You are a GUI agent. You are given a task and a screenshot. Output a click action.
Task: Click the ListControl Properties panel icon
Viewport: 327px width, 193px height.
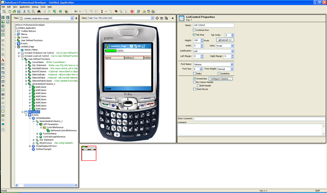pyautogui.click(x=181, y=18)
